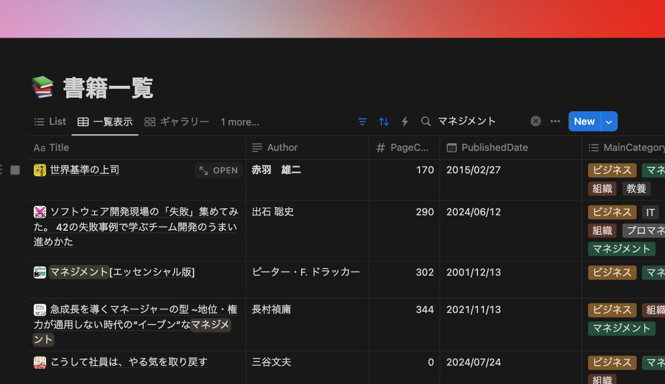665x384 pixels.
Task: Click the # icon on the PageCount column
Action: tap(380, 147)
